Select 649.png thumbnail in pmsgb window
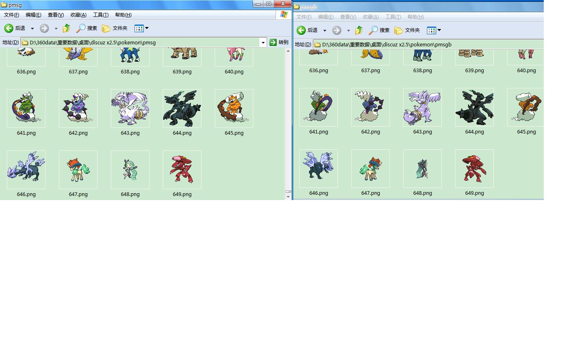Screen dimensions: 580x363 (474, 169)
